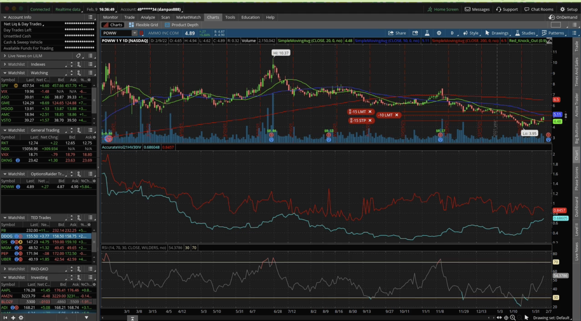Open columns gear in Watching watchlist
Viewport: 581px width, 321px height.
tap(89, 80)
